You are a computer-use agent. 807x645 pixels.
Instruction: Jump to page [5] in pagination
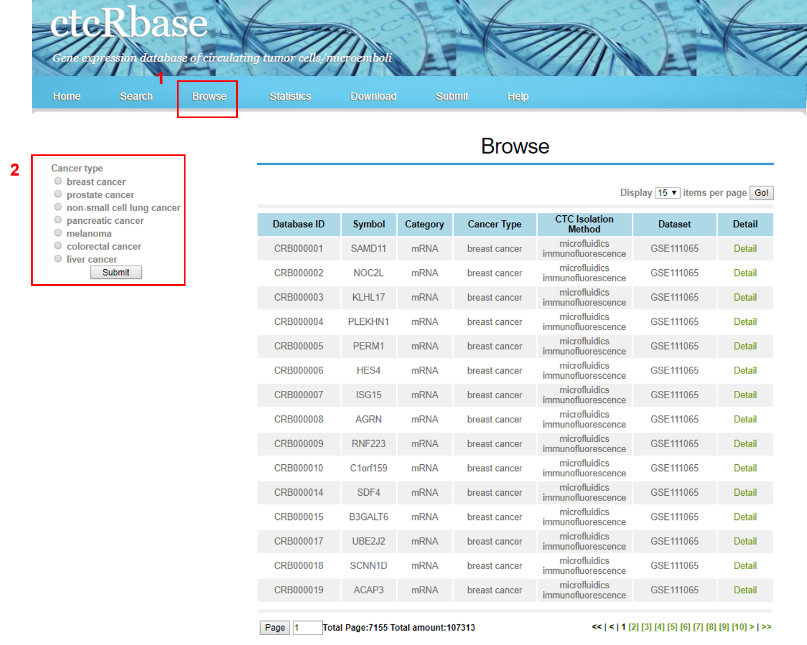pyautogui.click(x=672, y=627)
